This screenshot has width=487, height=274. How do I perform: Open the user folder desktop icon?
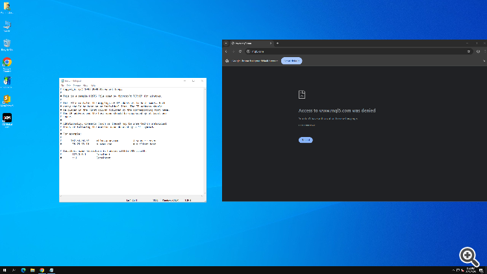(7, 8)
